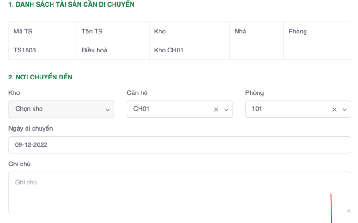
Task: Click the Mã TS column header
Action: (x=23, y=32)
